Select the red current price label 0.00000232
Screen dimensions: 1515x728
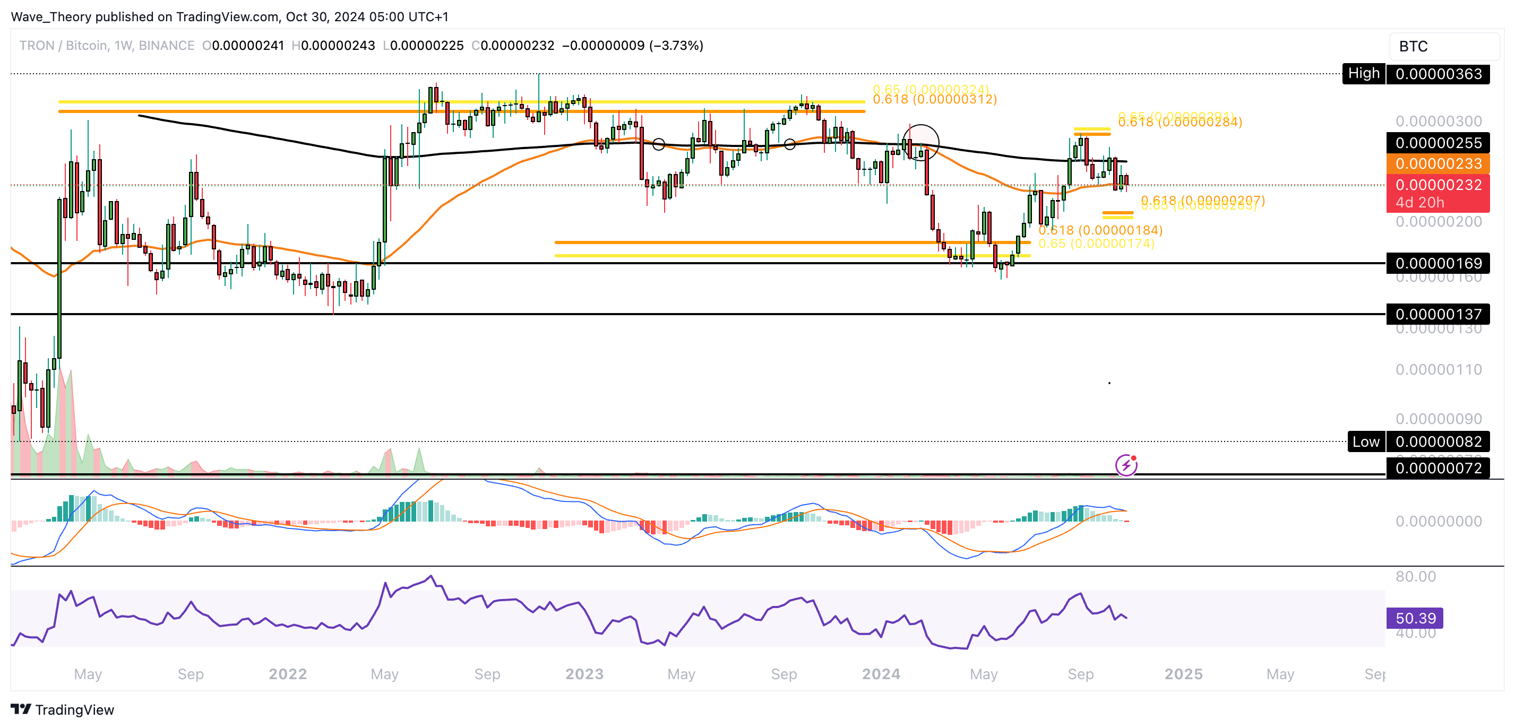[x=1438, y=185]
